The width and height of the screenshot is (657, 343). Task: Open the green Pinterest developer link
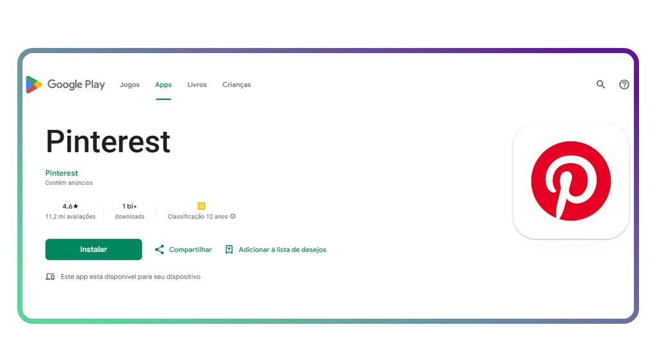click(62, 173)
